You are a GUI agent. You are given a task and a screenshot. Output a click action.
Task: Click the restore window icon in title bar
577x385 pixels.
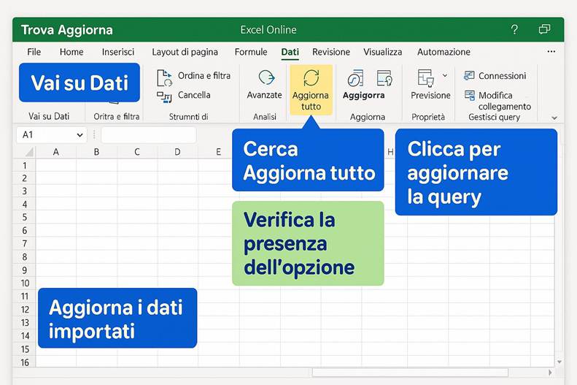click(x=544, y=29)
